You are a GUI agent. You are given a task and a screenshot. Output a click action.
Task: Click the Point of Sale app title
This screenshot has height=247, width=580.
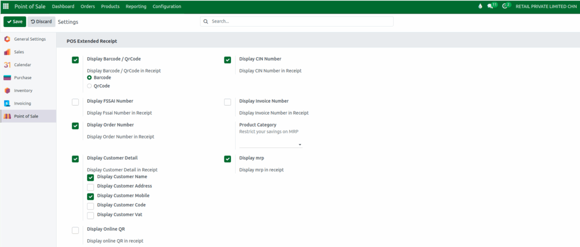pyautogui.click(x=30, y=6)
